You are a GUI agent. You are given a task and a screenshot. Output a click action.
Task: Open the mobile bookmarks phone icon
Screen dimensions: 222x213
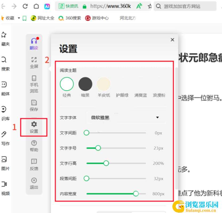click(25, 18)
